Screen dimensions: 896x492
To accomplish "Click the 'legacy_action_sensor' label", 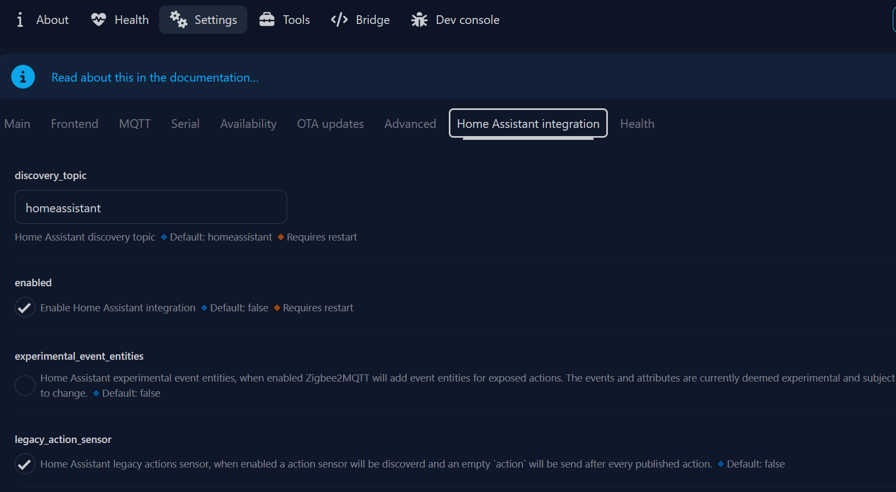I will (x=63, y=439).
